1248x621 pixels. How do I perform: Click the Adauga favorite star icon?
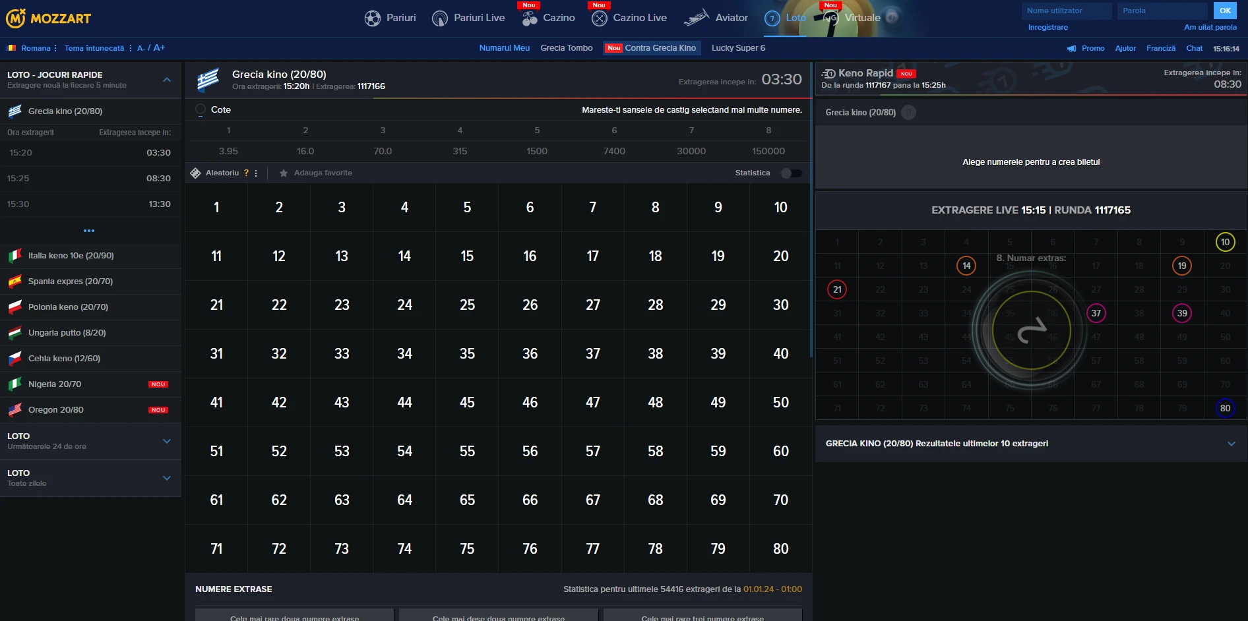[x=284, y=173]
